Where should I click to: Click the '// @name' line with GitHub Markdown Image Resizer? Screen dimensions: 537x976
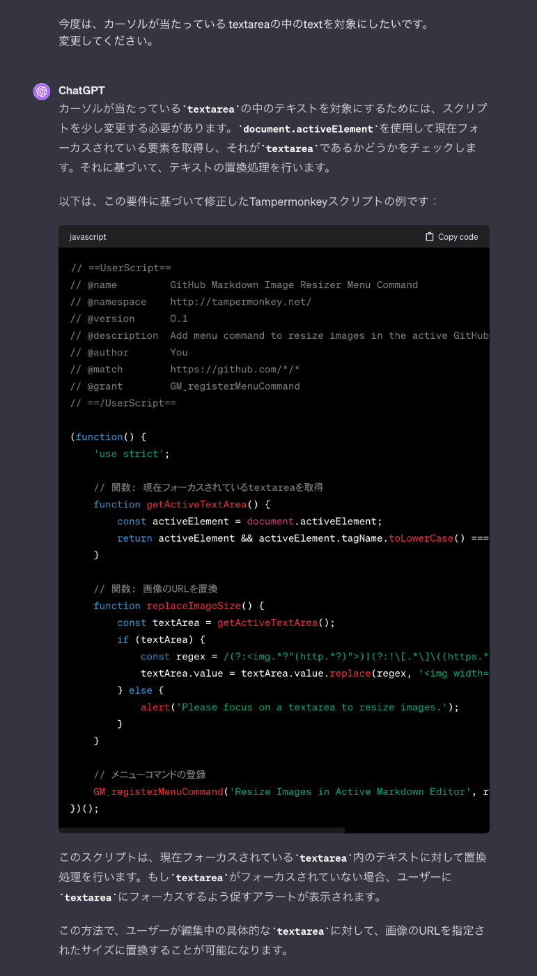click(x=244, y=284)
